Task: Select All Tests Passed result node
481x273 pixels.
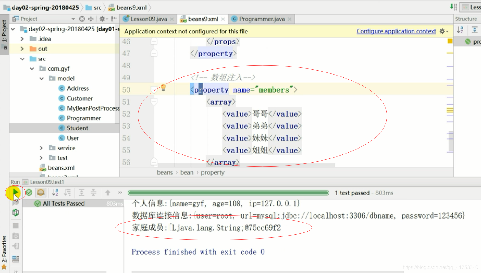Action: 63,203
